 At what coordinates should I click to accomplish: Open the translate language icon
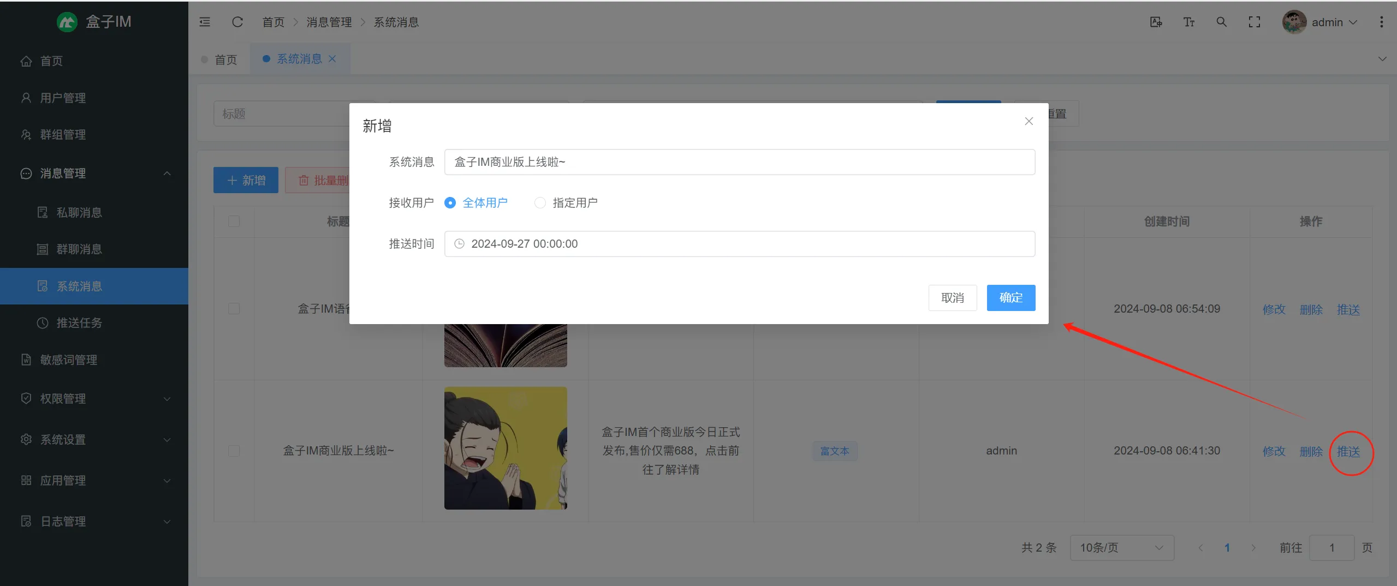tap(1156, 22)
